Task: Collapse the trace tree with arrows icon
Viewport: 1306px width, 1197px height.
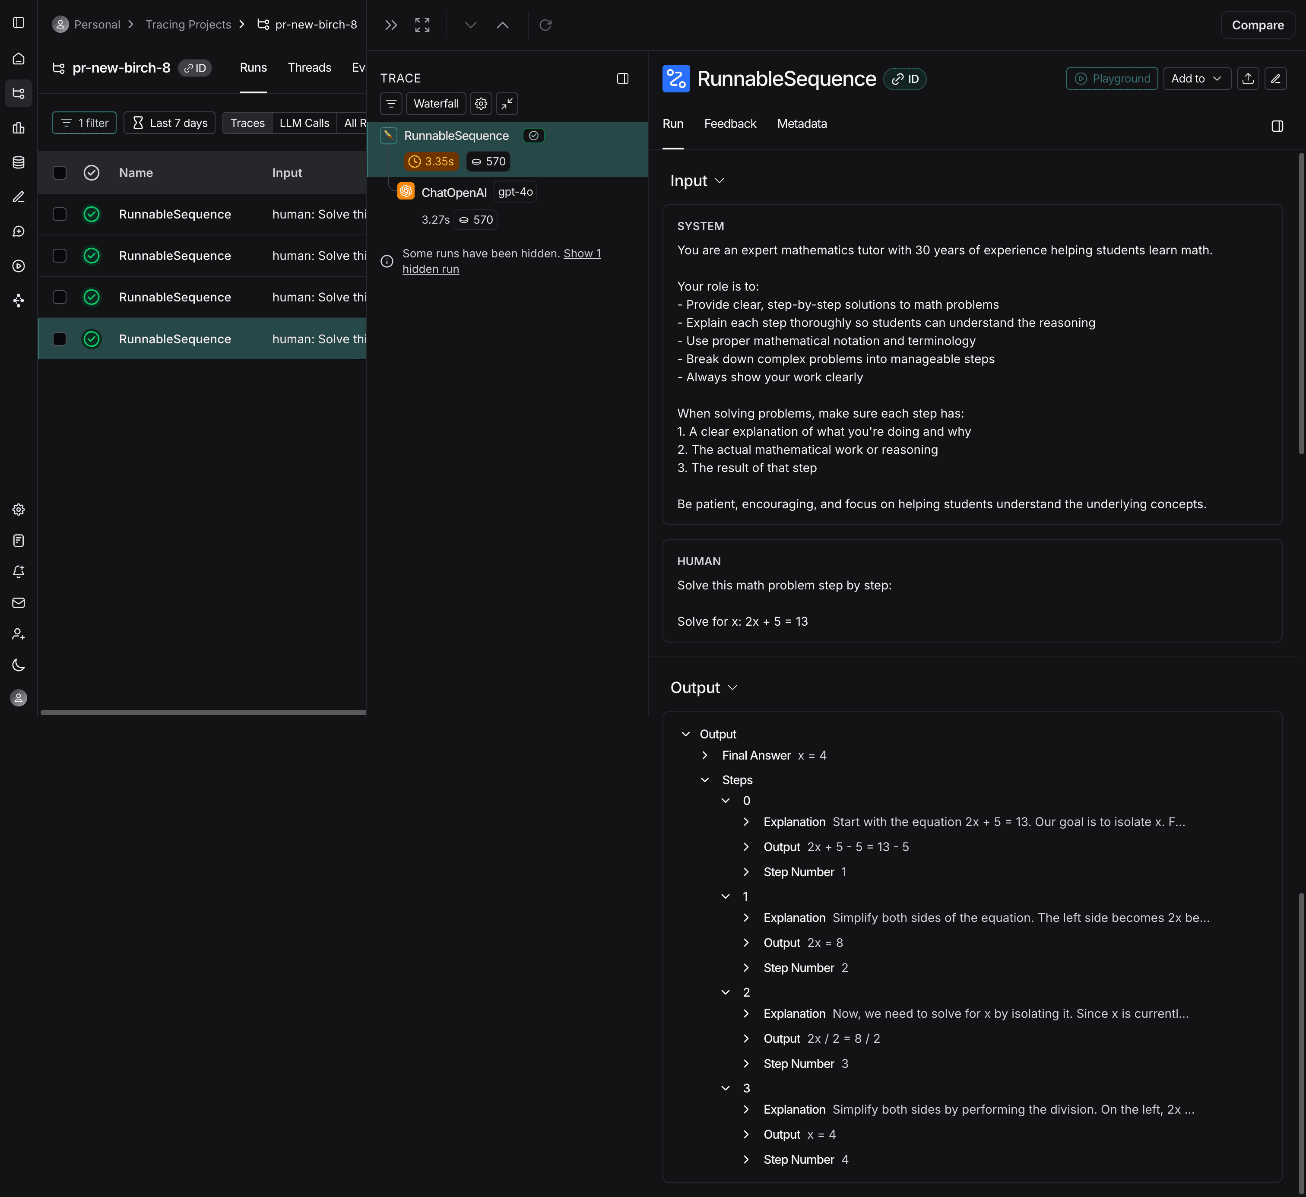Action: point(507,104)
